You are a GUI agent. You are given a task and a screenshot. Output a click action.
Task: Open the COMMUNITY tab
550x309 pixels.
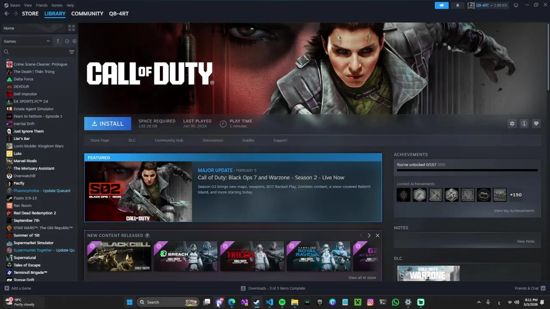tap(87, 14)
